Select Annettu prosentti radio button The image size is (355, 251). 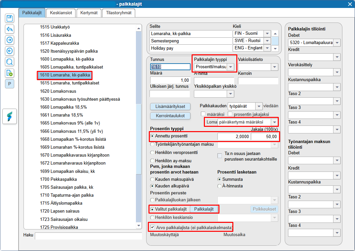point(152,136)
